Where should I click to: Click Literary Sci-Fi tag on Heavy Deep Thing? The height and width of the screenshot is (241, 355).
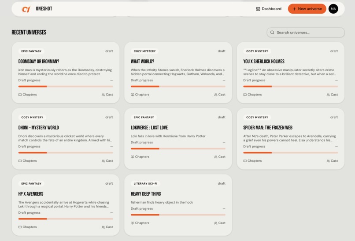[145, 183]
